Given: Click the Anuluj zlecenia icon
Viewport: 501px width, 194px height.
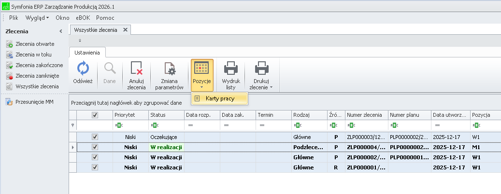Looking at the screenshot, I should pyautogui.click(x=136, y=69).
